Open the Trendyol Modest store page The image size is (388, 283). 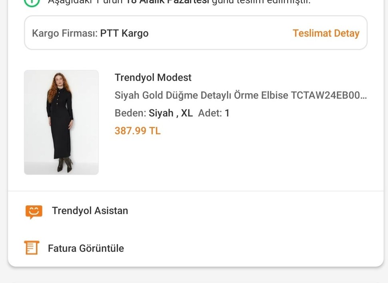click(x=153, y=77)
